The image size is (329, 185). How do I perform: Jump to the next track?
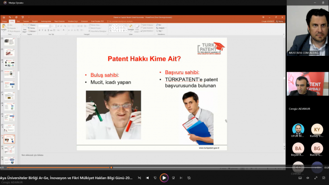[181, 178]
